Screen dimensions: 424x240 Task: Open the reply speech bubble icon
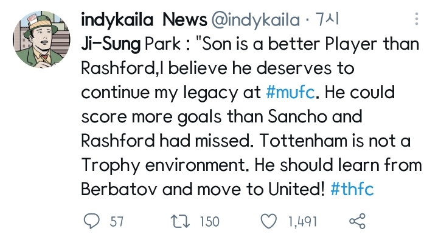pos(92,221)
